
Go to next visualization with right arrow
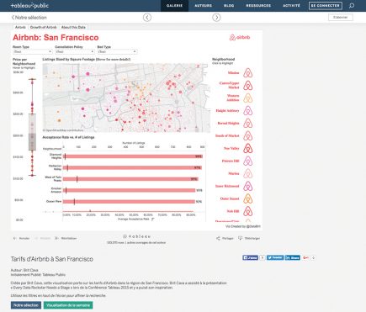pyautogui.click(x=216, y=18)
